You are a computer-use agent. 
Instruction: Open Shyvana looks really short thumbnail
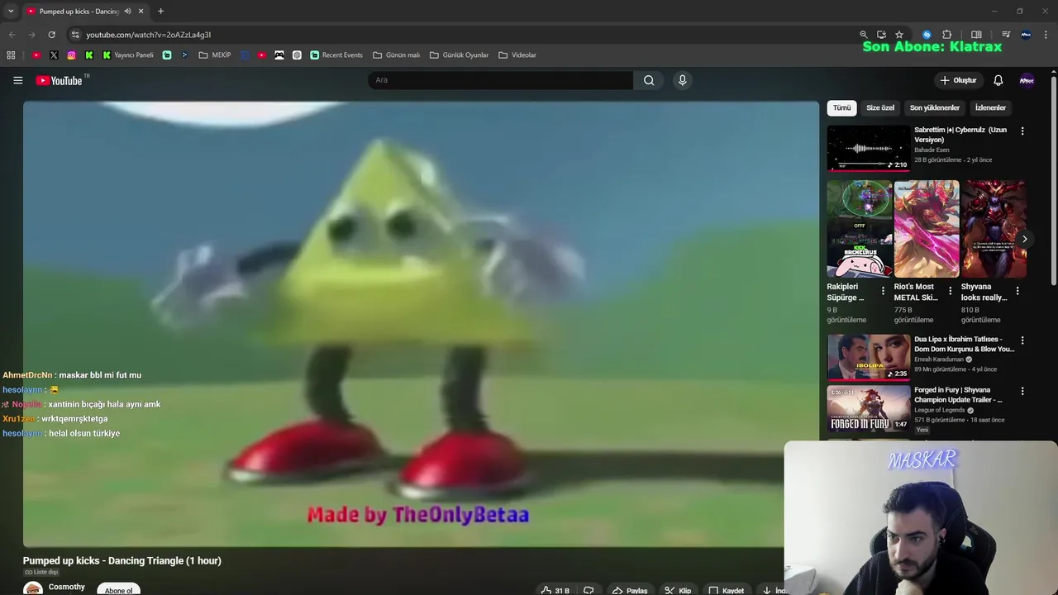pos(994,229)
